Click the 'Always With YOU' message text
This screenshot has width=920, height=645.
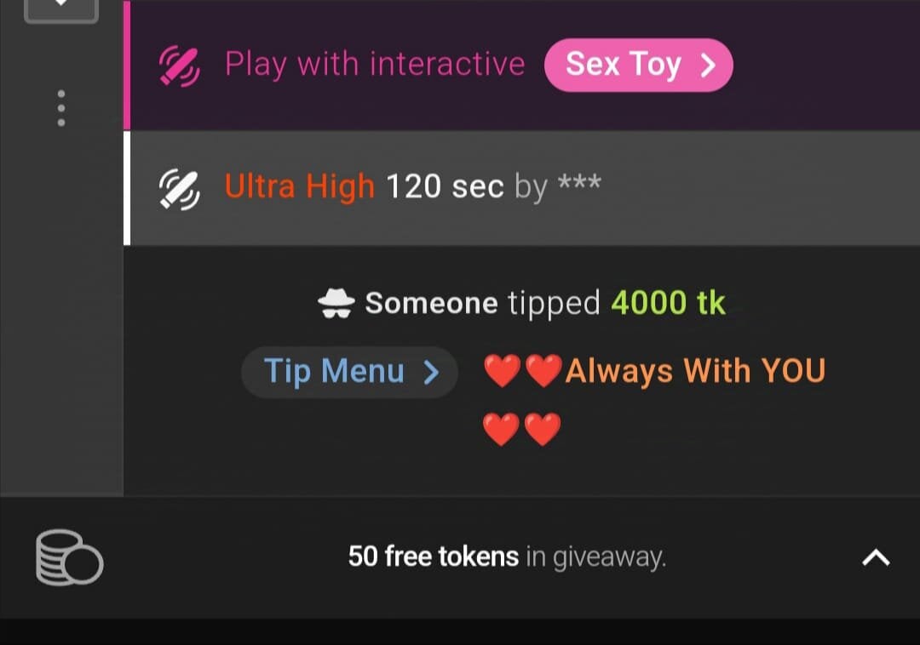(695, 371)
